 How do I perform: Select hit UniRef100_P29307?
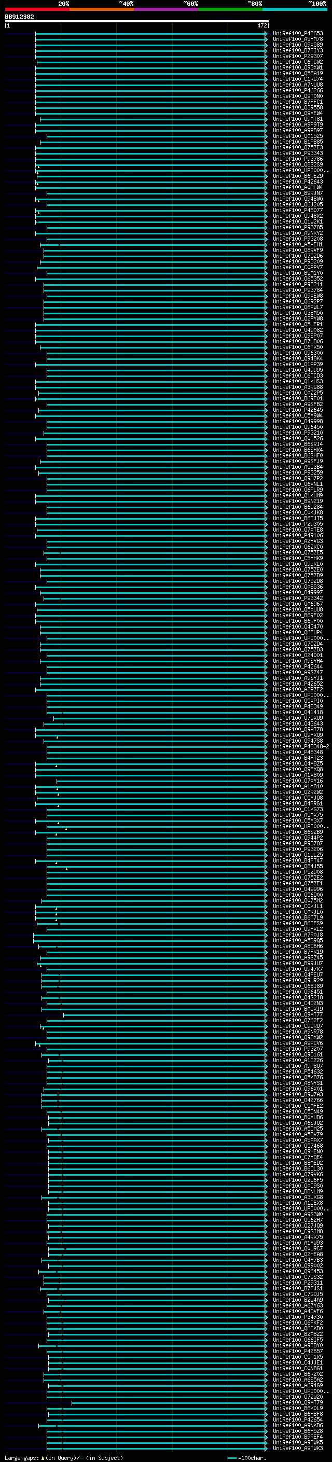[x=297, y=56]
